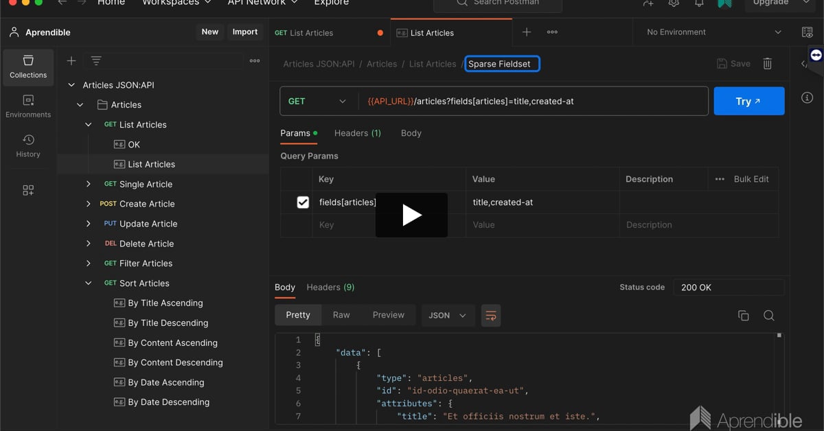Click the title,created-at value cell

point(544,202)
